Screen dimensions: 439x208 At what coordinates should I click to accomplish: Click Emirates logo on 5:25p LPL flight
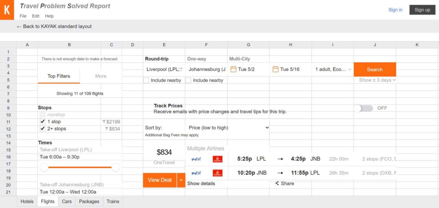tap(217, 159)
